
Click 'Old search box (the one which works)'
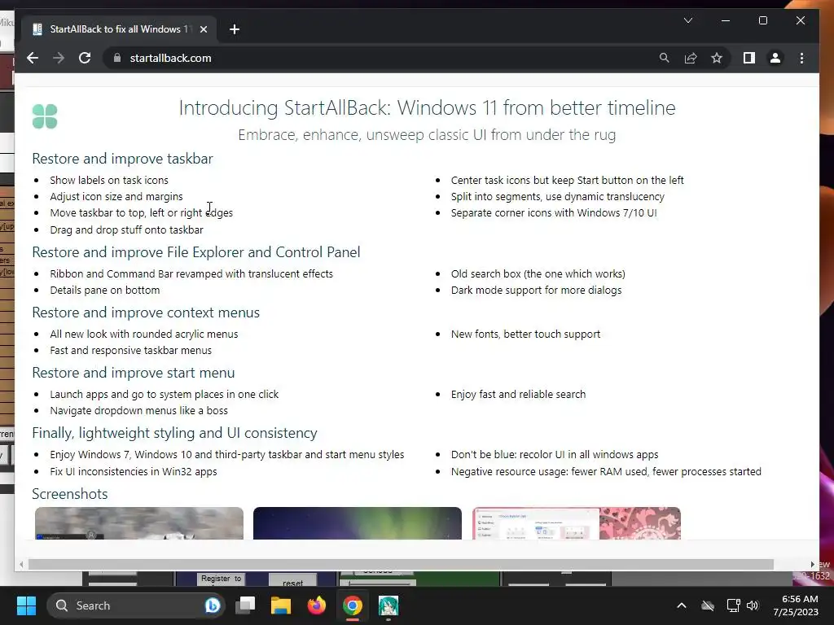538,273
